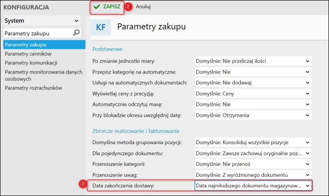Screen dimensions: 329x196
Task: Expand 'Wyświetlaj ceny z precyzją' combo box
Action: coord(253,94)
